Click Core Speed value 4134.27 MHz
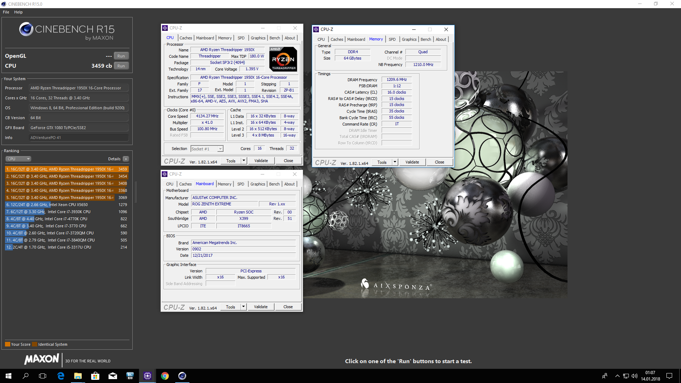The height and width of the screenshot is (383, 681). pyautogui.click(x=207, y=116)
